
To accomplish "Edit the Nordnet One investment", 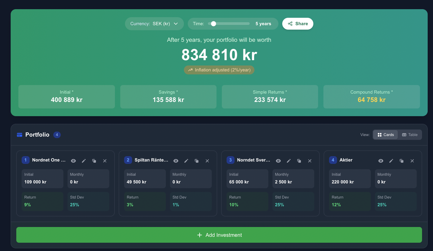I will [x=84, y=161].
